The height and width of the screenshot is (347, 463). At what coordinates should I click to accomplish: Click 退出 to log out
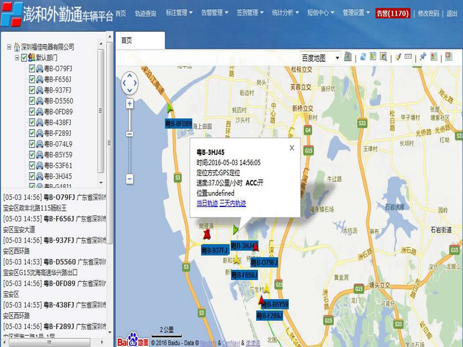point(452,13)
